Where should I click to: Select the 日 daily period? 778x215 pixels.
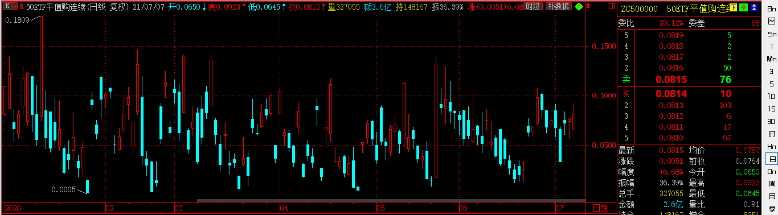pyautogui.click(x=772, y=159)
